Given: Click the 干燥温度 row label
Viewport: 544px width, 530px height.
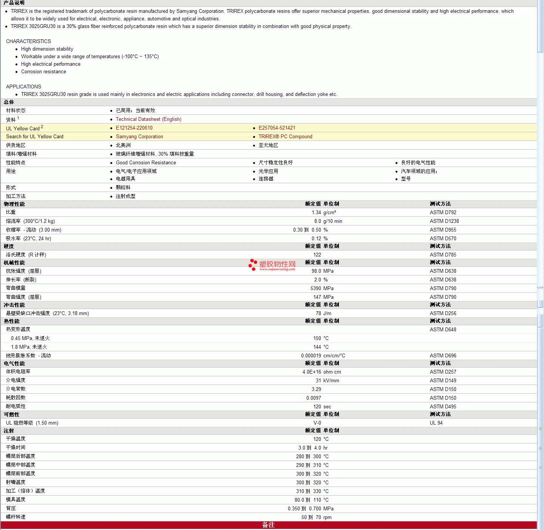Looking at the screenshot, I should coord(16,439).
